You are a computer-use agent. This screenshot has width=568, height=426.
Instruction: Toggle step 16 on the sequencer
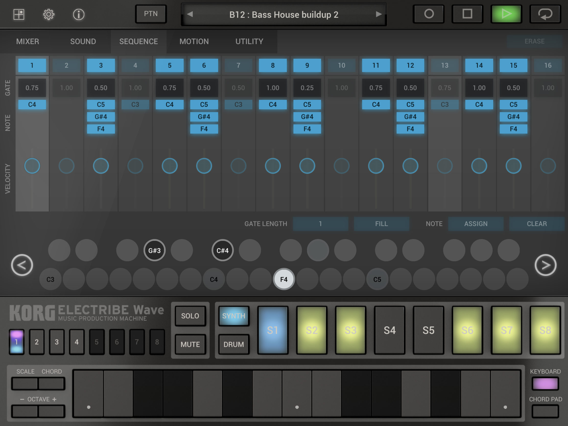pos(548,65)
